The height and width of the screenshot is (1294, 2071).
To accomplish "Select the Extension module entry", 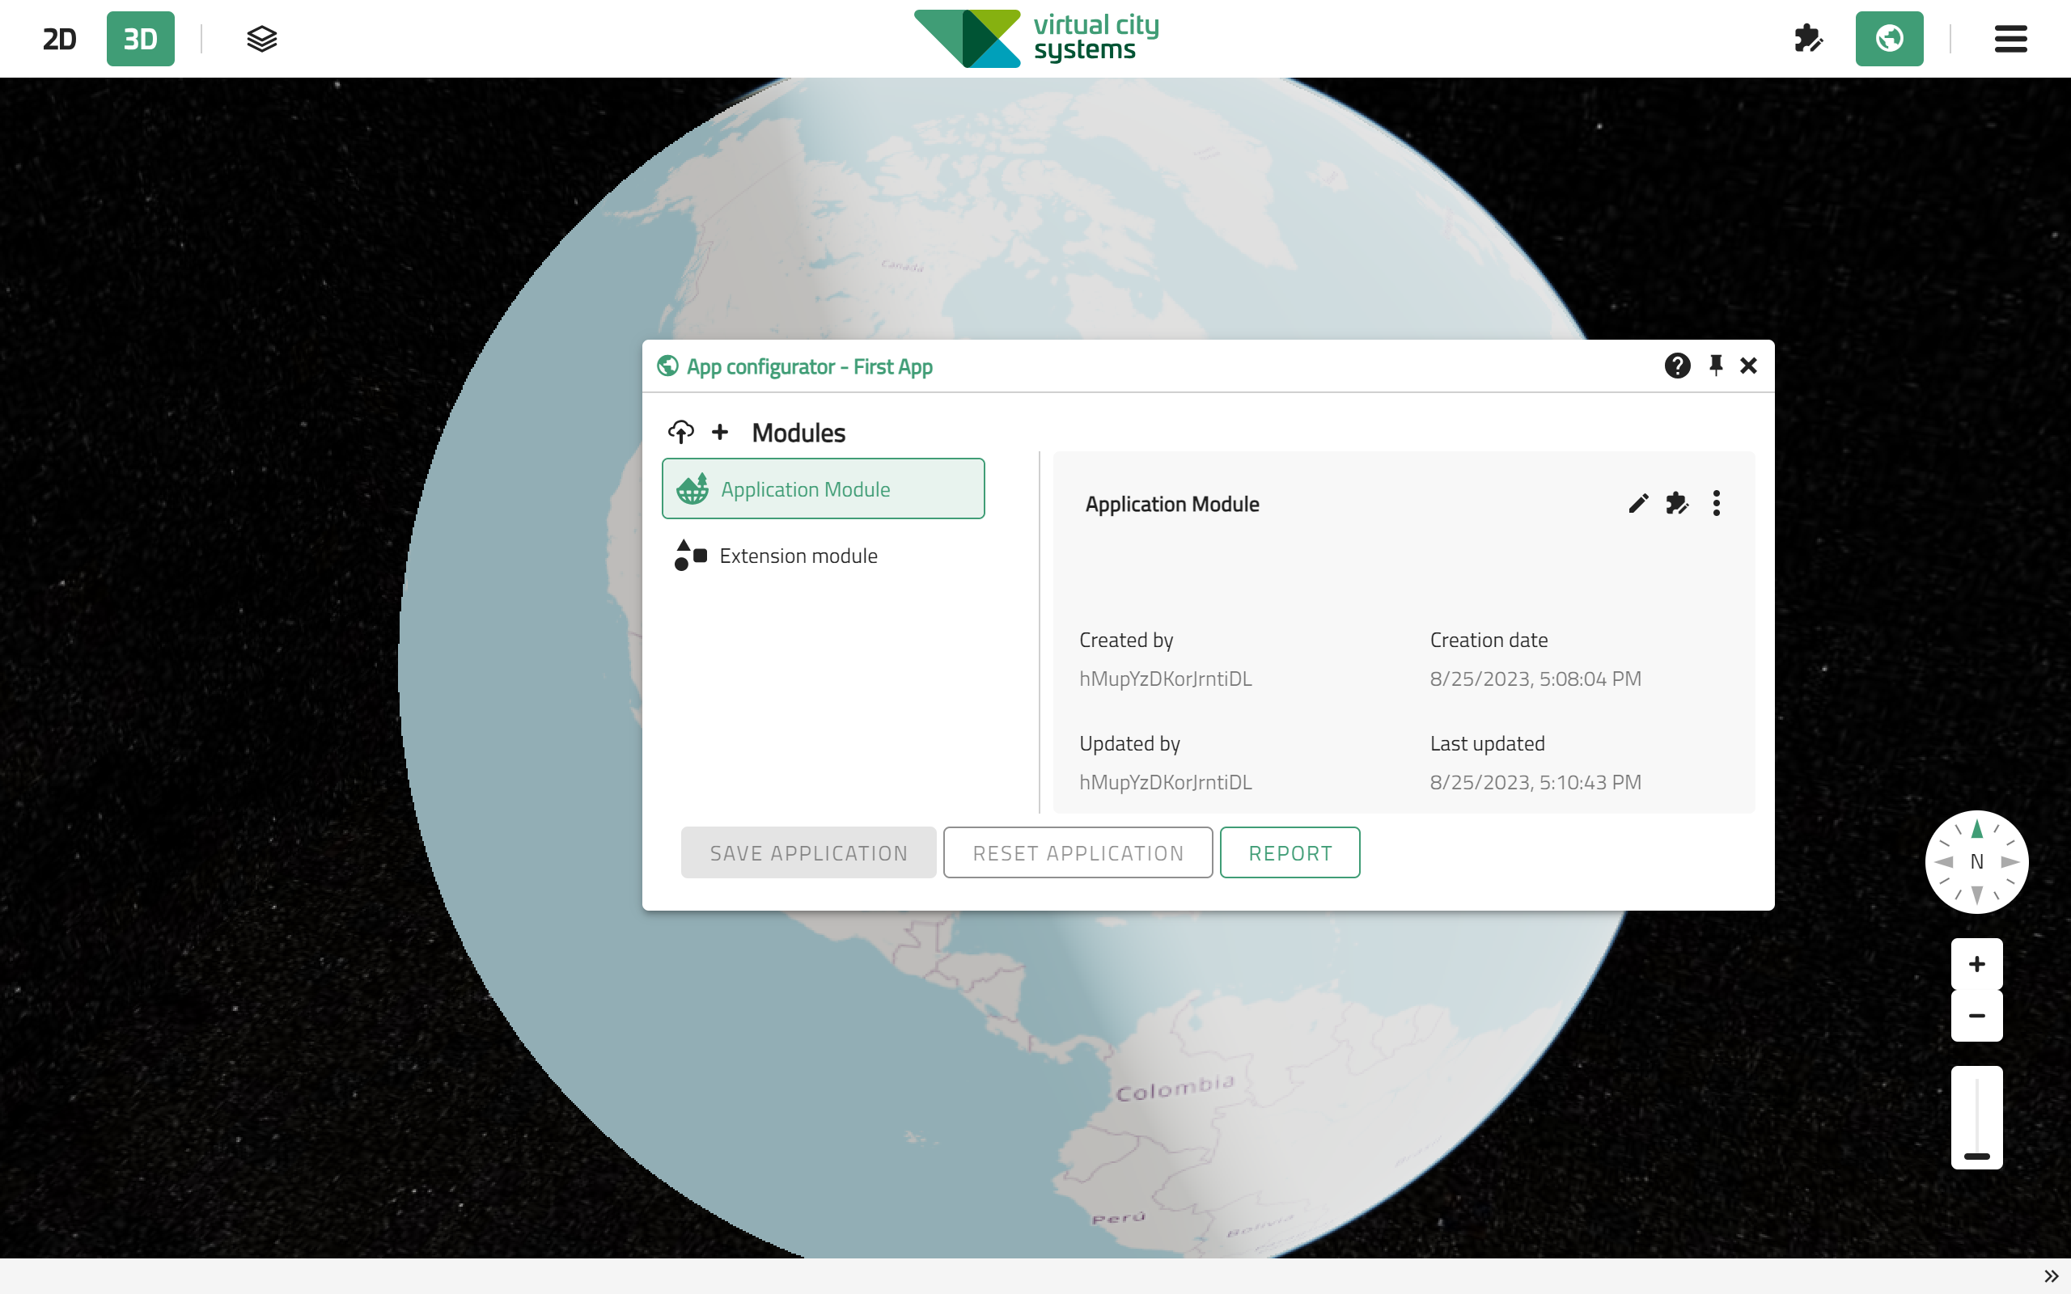I will (798, 556).
